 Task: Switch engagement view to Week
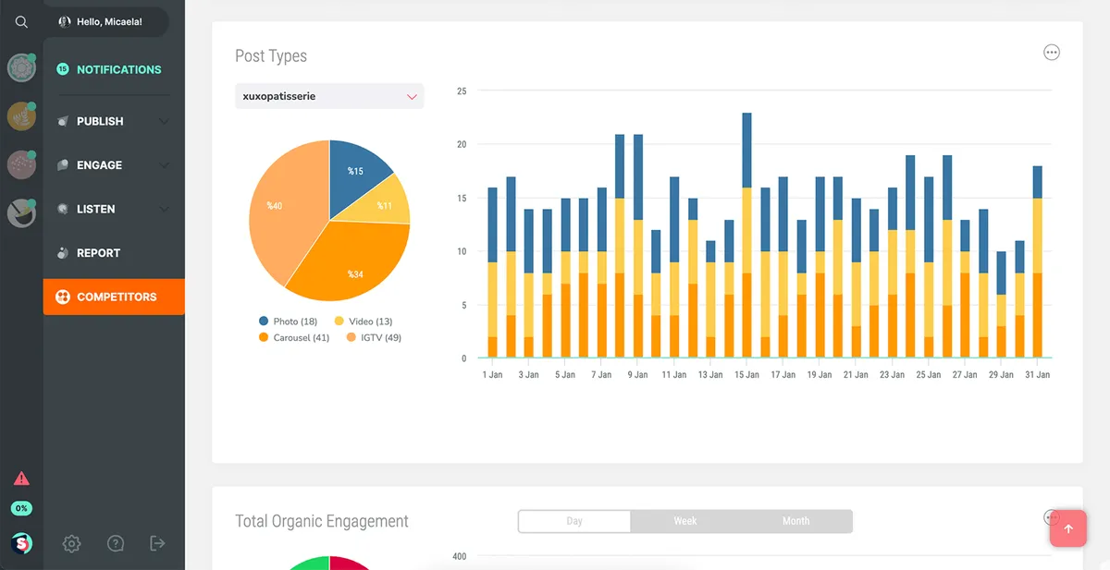685,521
